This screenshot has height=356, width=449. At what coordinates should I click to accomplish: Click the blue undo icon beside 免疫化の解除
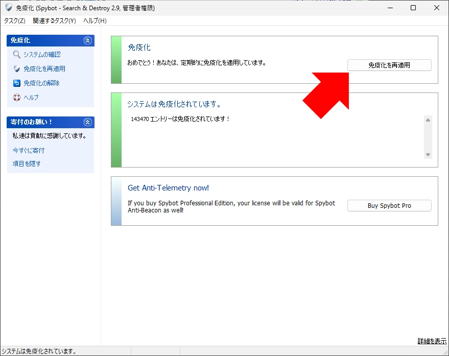click(x=17, y=83)
